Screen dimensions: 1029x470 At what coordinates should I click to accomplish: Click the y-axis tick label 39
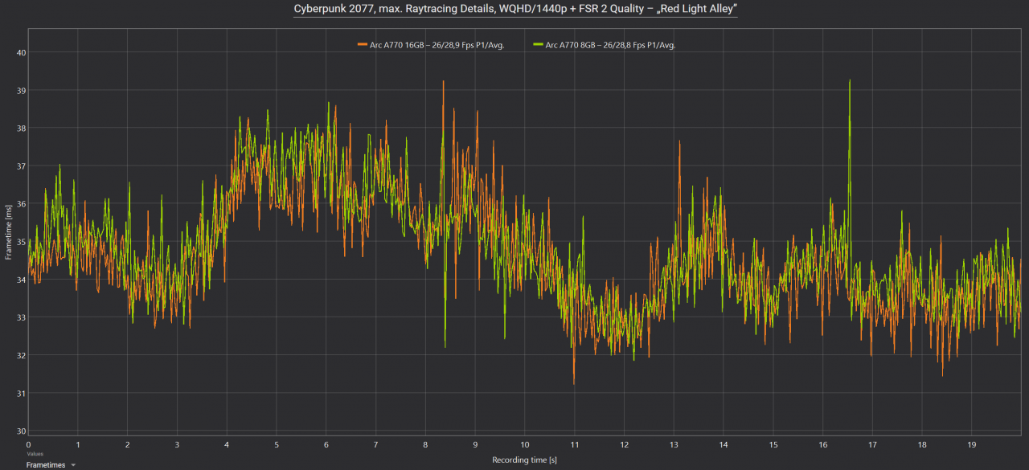[x=21, y=90]
